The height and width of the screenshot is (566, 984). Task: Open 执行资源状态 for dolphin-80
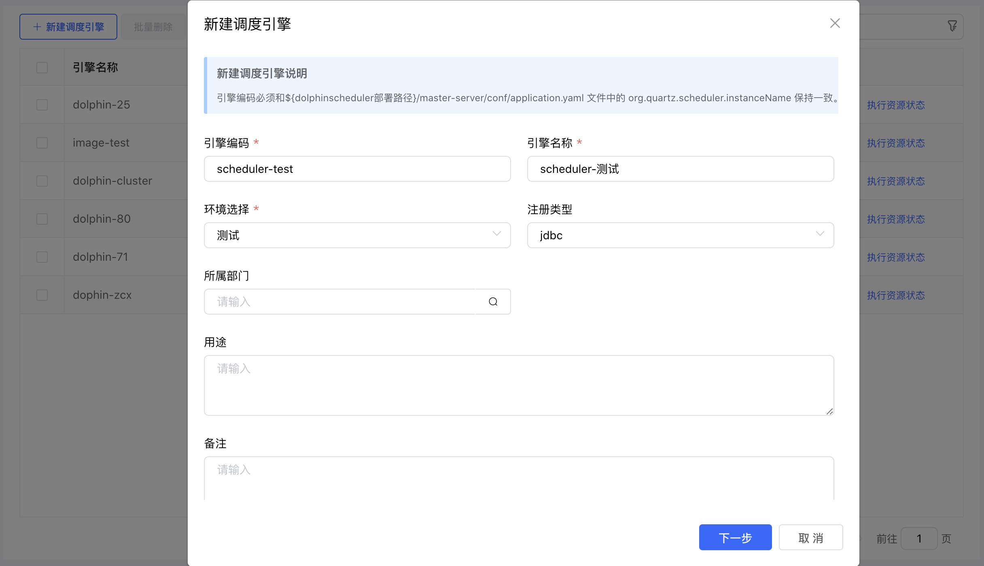[896, 219]
